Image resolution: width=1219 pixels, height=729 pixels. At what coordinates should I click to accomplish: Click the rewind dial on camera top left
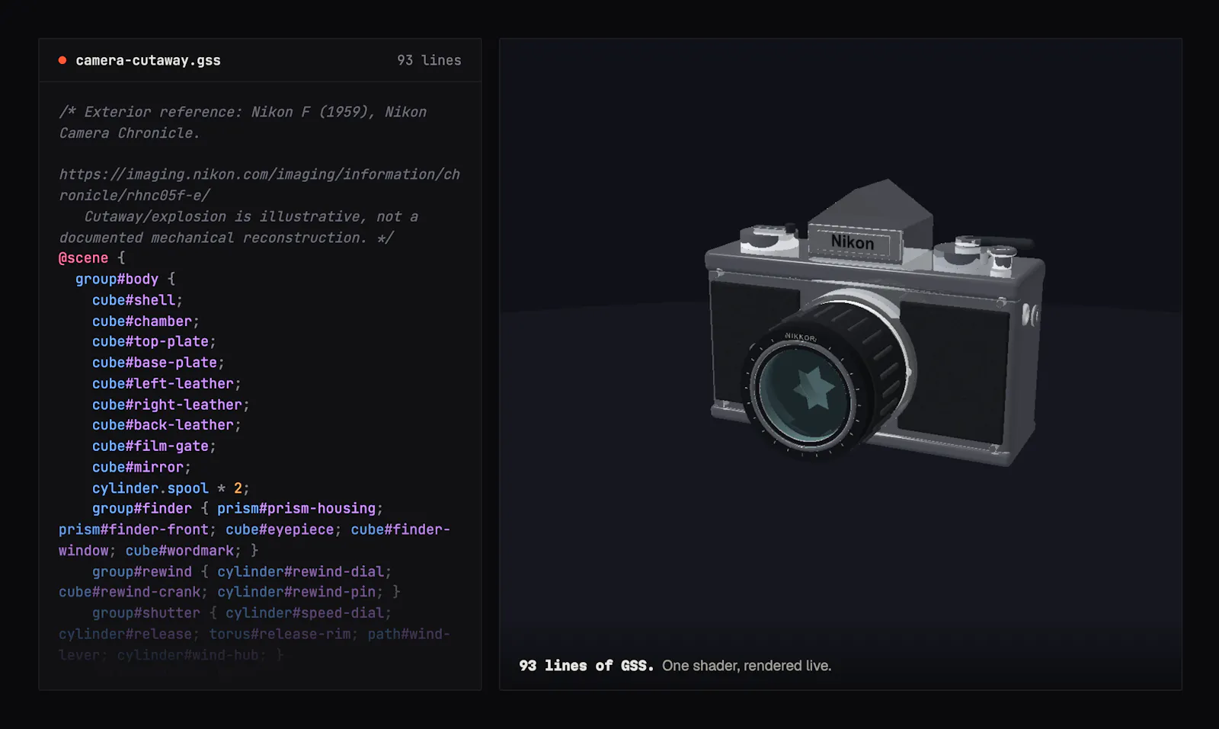(x=769, y=238)
